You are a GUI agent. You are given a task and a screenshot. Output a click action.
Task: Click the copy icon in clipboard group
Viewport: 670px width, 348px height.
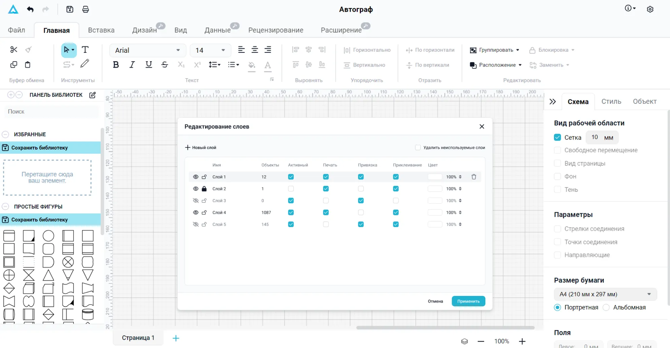pos(14,64)
